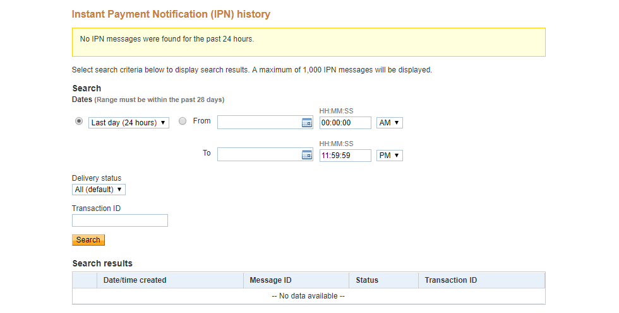The image size is (619, 313).
Task: Click the Status column header
Action: click(x=367, y=280)
